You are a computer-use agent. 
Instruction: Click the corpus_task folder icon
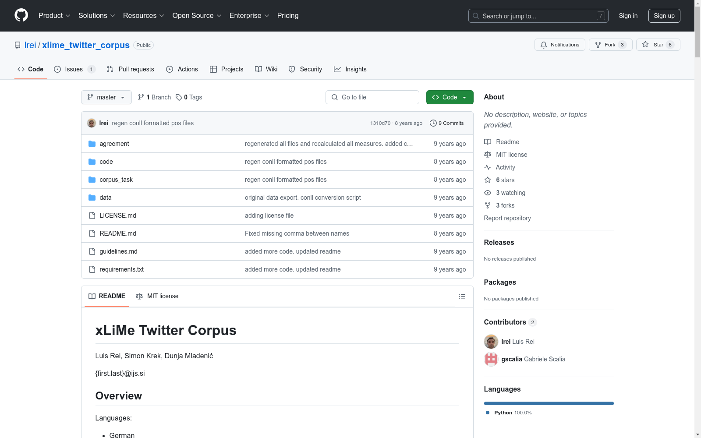coord(92,180)
